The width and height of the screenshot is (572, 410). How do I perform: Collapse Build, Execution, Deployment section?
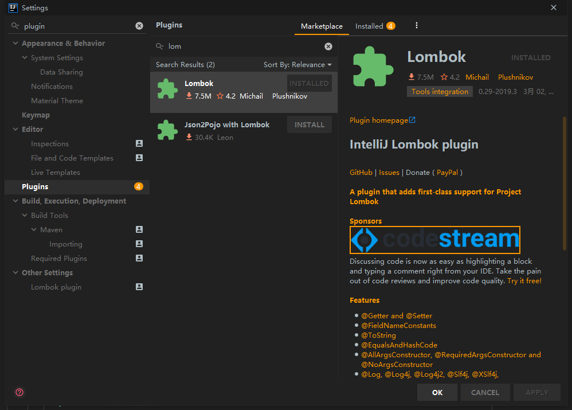[x=15, y=201]
